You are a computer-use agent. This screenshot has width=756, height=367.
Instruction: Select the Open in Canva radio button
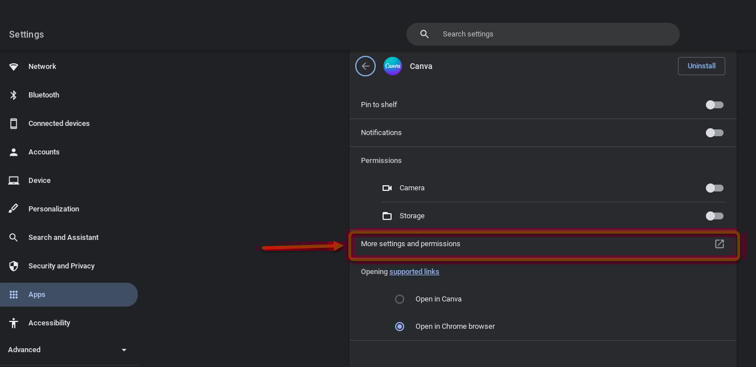(x=400, y=299)
